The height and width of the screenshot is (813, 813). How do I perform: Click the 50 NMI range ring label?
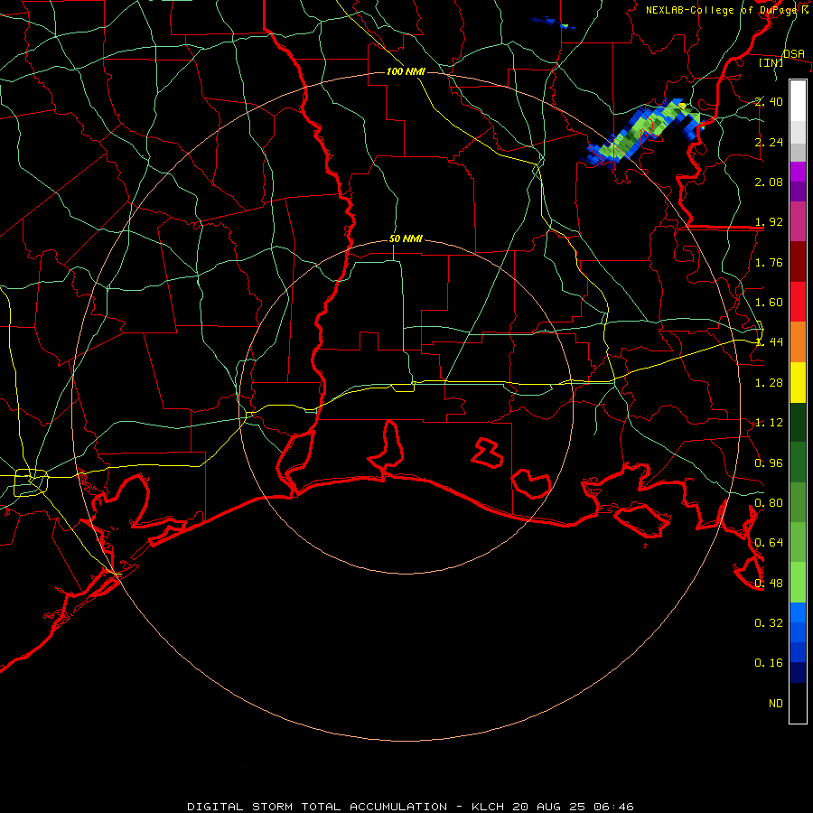click(x=406, y=238)
